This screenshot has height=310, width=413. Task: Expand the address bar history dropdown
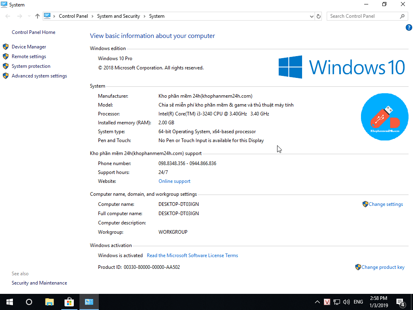click(x=311, y=16)
